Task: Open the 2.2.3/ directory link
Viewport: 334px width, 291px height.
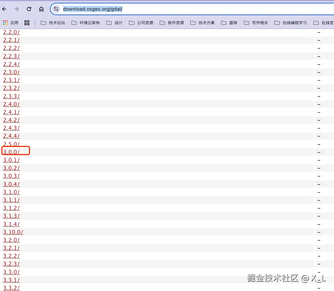Action: click(11, 56)
